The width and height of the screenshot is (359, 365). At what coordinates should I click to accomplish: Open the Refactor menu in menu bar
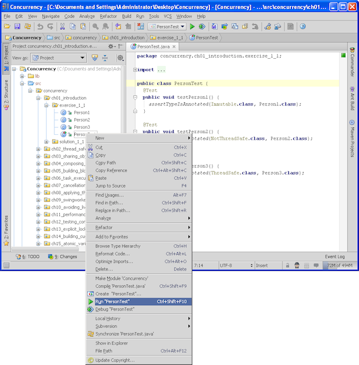[108, 16]
